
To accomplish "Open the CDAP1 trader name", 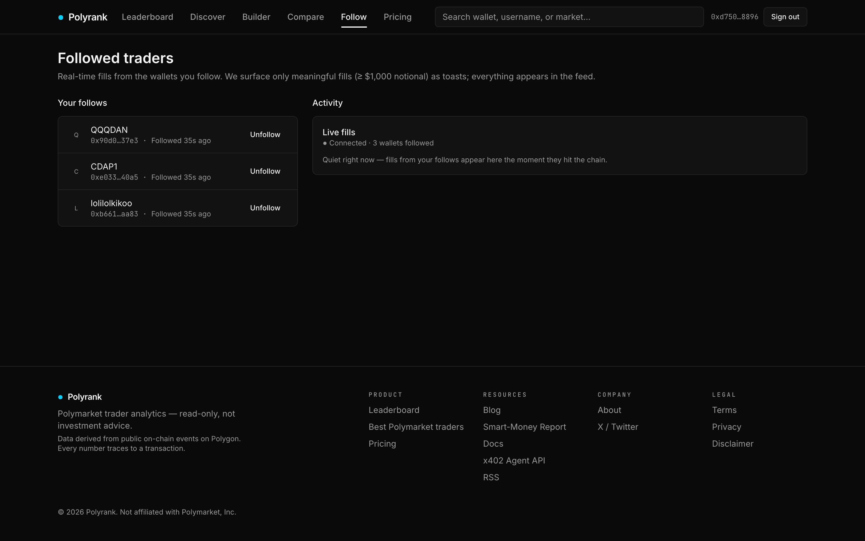I will pyautogui.click(x=104, y=167).
